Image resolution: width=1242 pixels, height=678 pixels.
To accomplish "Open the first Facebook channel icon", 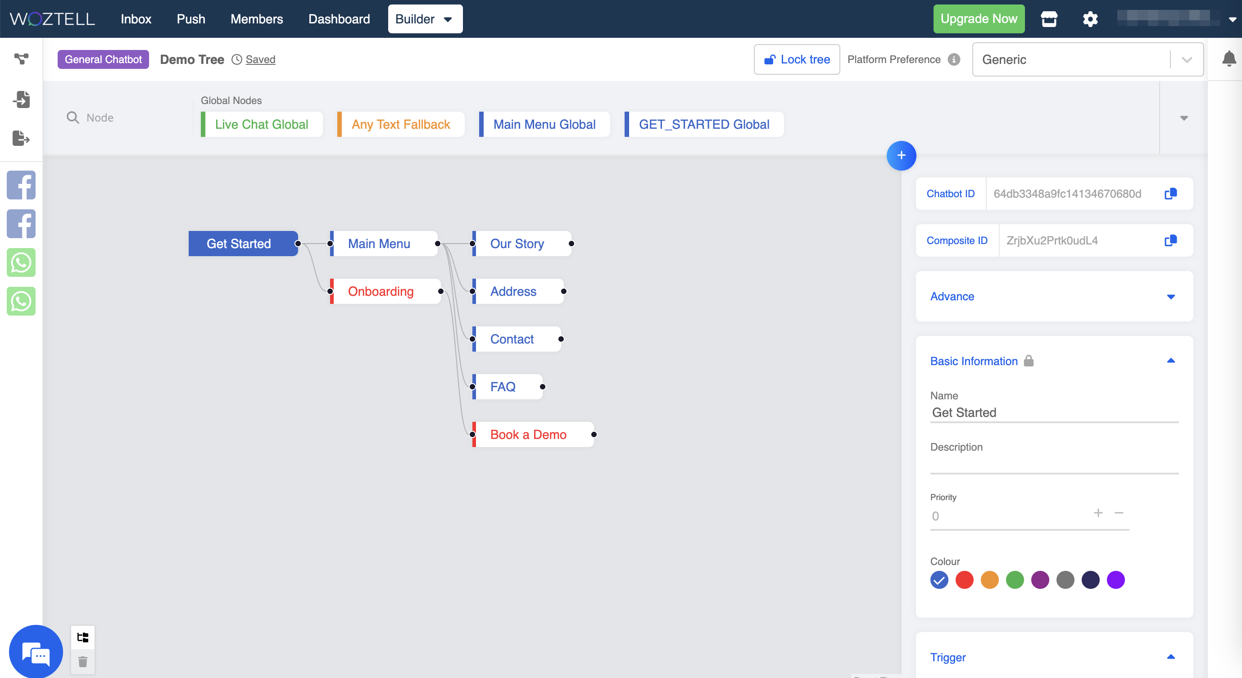I will click(21, 185).
